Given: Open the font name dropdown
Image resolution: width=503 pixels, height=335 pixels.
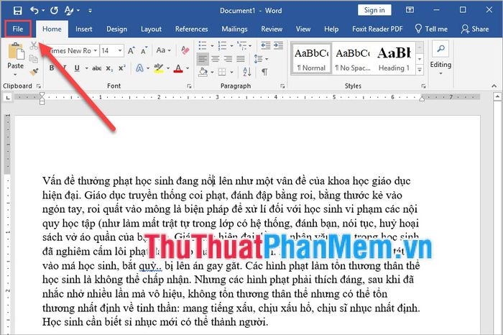Looking at the screenshot, I should pyautogui.click(x=93, y=51).
